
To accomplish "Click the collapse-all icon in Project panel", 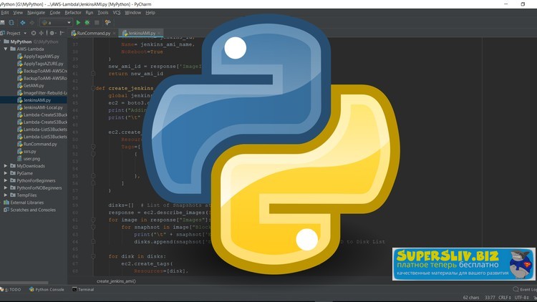I will pyautogui.click(x=41, y=33).
